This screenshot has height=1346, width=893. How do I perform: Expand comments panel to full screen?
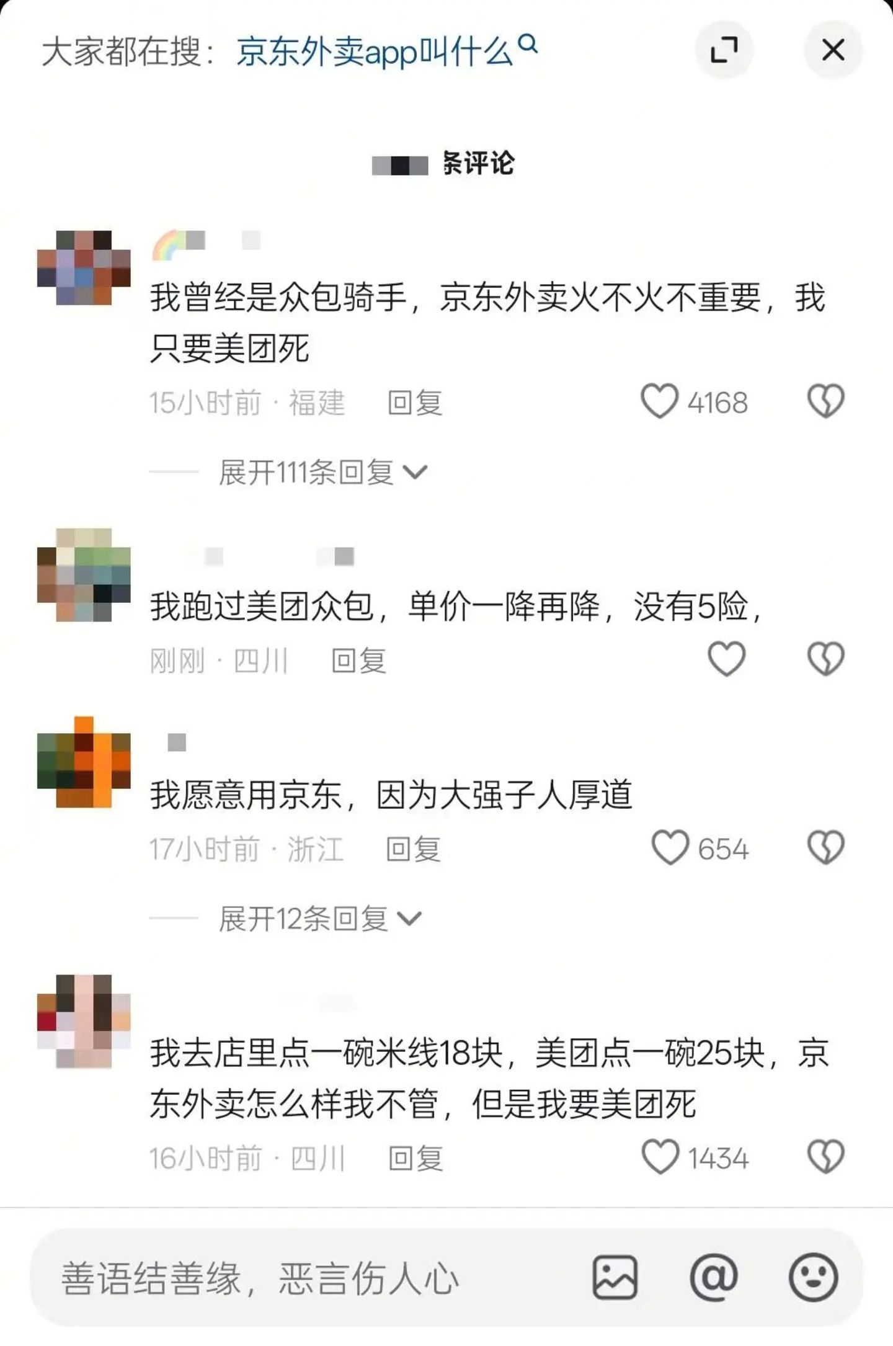[724, 50]
